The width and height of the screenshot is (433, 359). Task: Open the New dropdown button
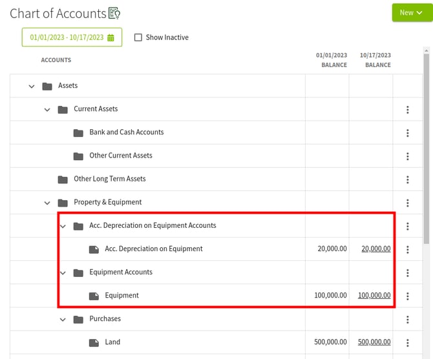[x=411, y=12]
